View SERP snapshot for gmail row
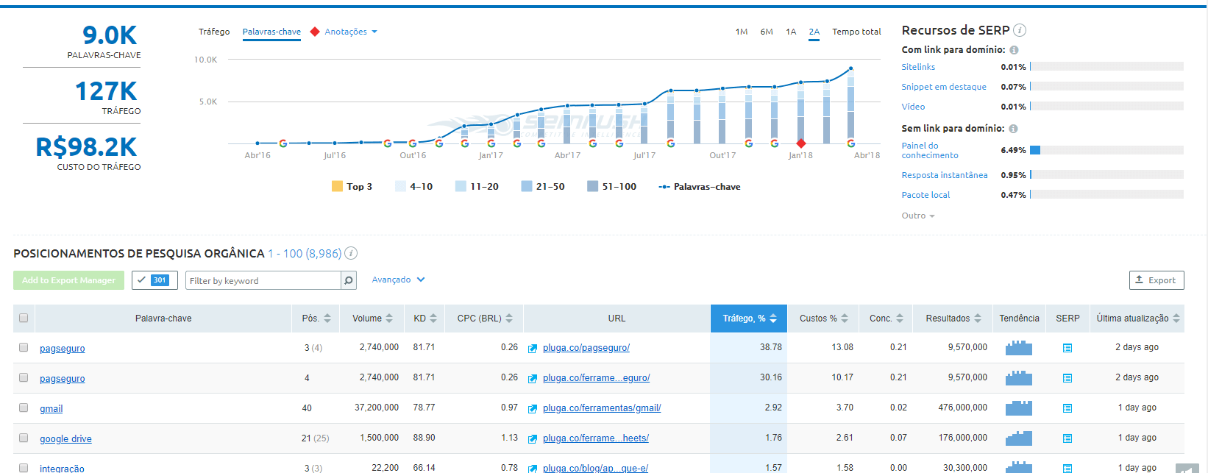This screenshot has width=1208, height=473. [x=1067, y=408]
